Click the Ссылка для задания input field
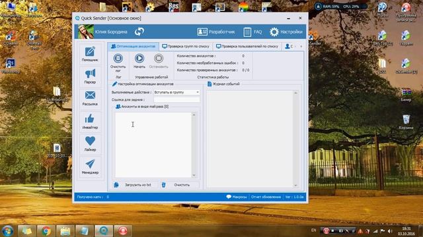Viewport: 423px width, 237px height. pyautogui.click(x=176, y=99)
